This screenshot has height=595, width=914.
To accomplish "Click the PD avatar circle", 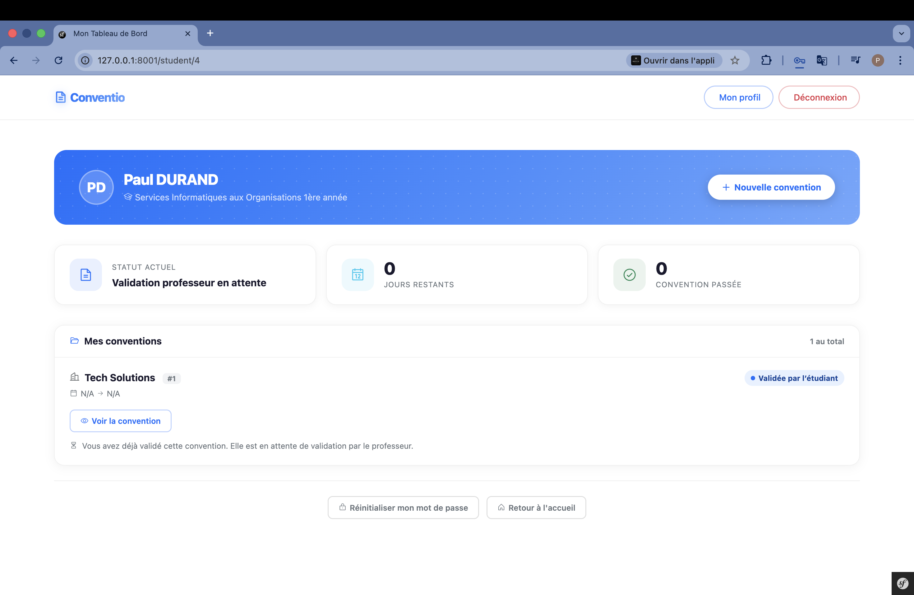I will tap(96, 187).
